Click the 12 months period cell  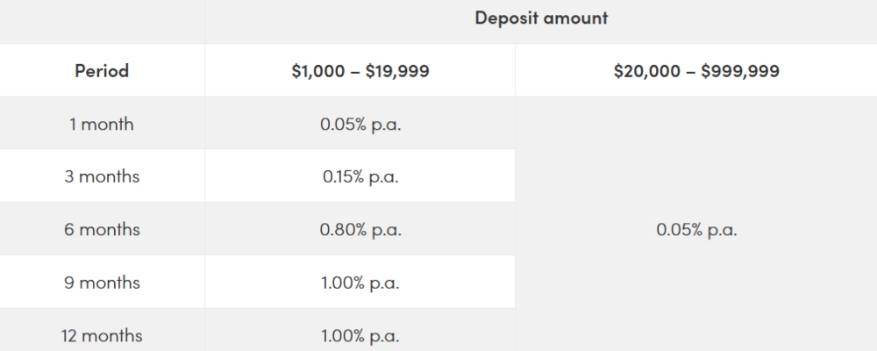point(102,335)
